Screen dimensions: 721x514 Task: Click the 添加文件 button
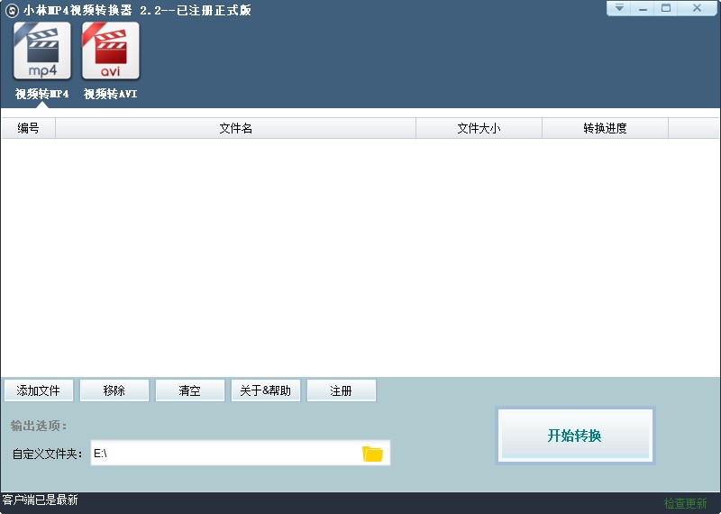coord(39,390)
